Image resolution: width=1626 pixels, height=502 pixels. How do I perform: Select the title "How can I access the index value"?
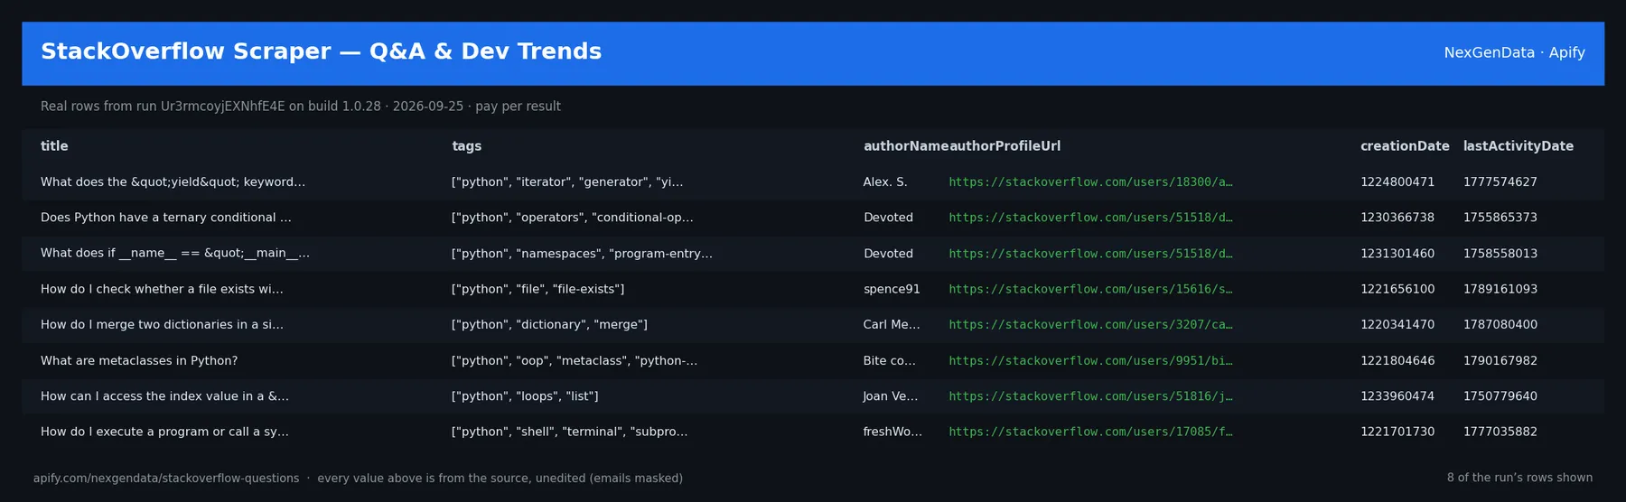pyautogui.click(x=164, y=396)
